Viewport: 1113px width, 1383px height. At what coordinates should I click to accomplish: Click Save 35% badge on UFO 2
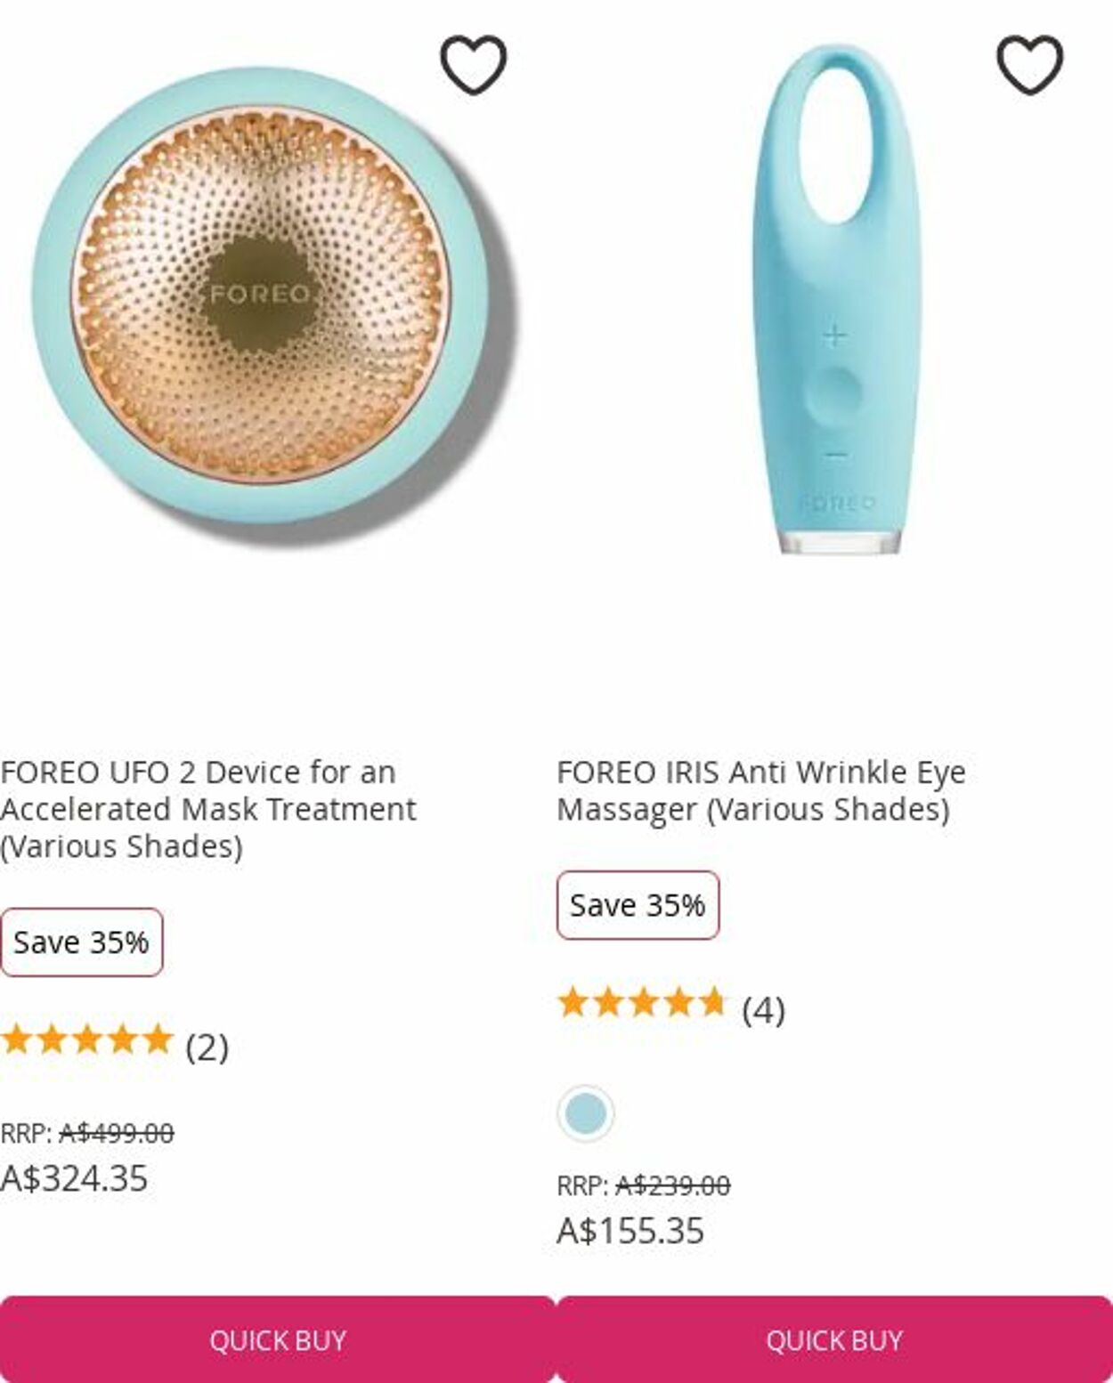[81, 942]
